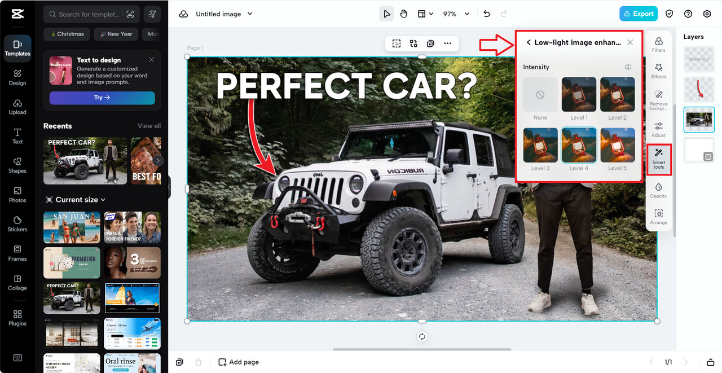Click the CapCut logo icon
The width and height of the screenshot is (722, 373).
point(17,14)
